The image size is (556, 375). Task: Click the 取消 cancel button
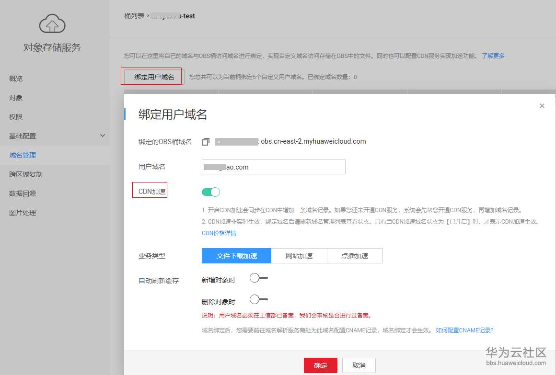click(x=359, y=364)
